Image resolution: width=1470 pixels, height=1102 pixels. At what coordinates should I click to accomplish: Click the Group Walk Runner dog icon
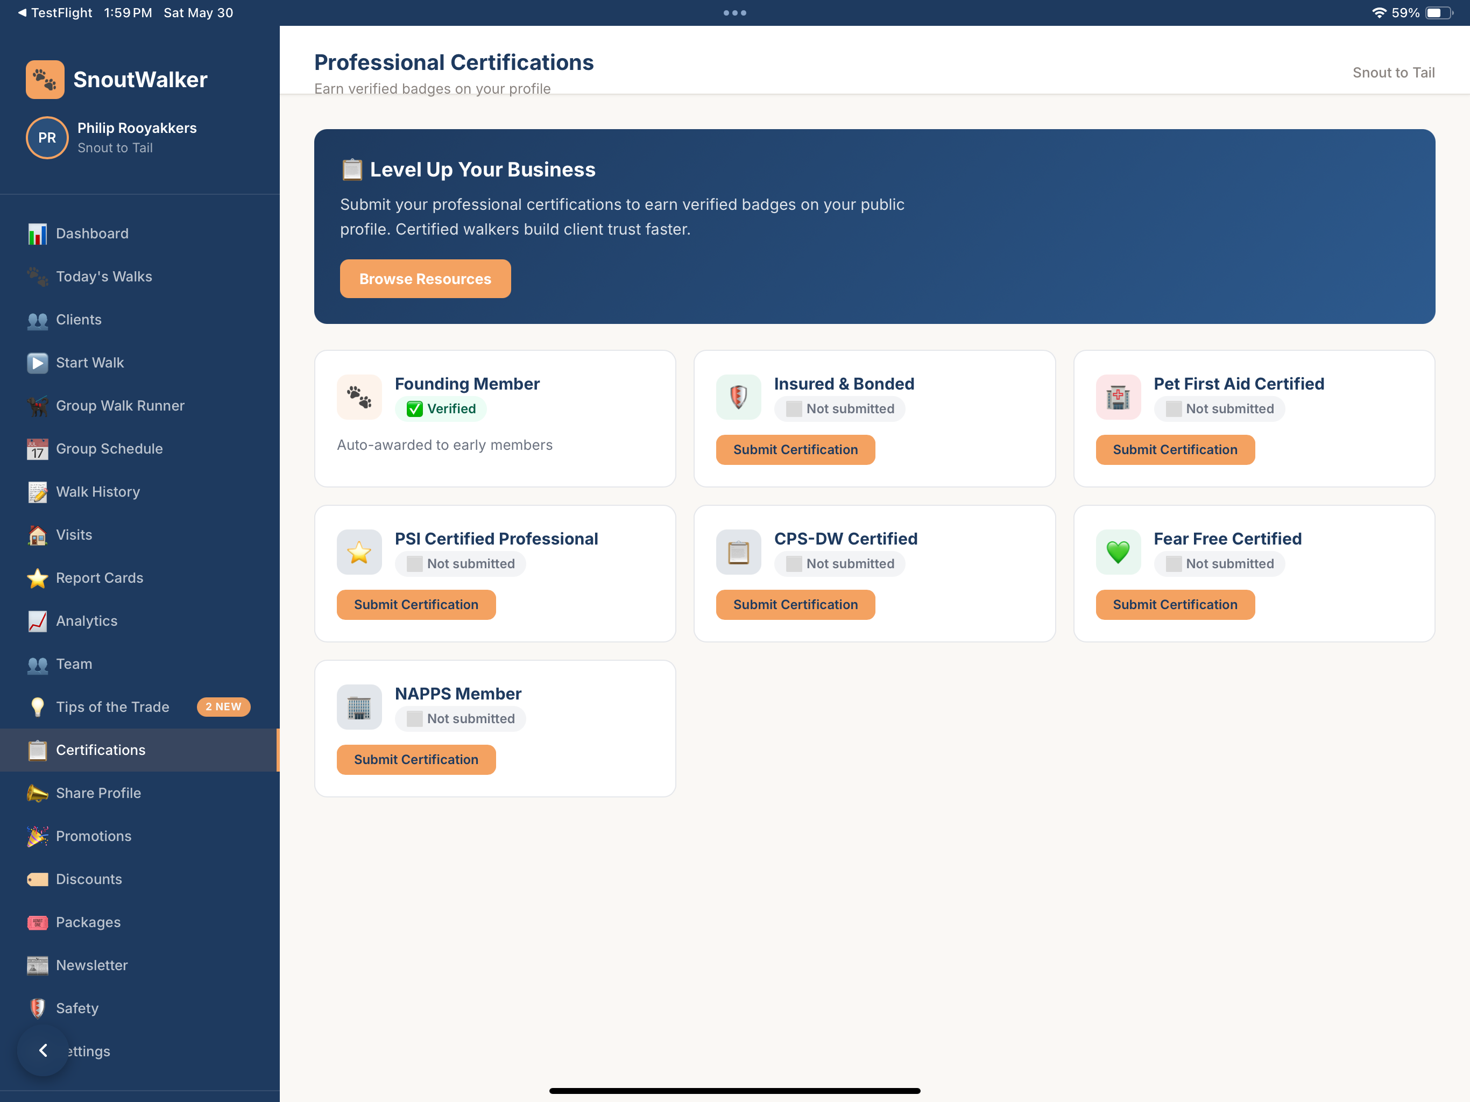coord(37,406)
